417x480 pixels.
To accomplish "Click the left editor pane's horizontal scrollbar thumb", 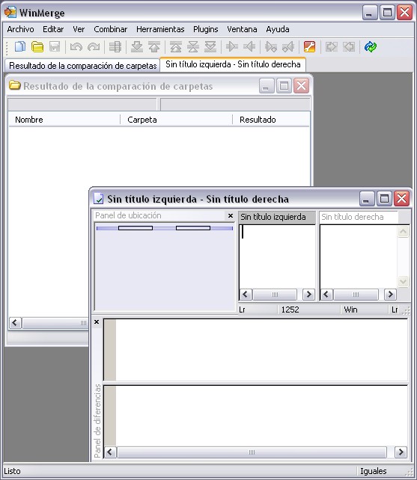I will coord(275,295).
